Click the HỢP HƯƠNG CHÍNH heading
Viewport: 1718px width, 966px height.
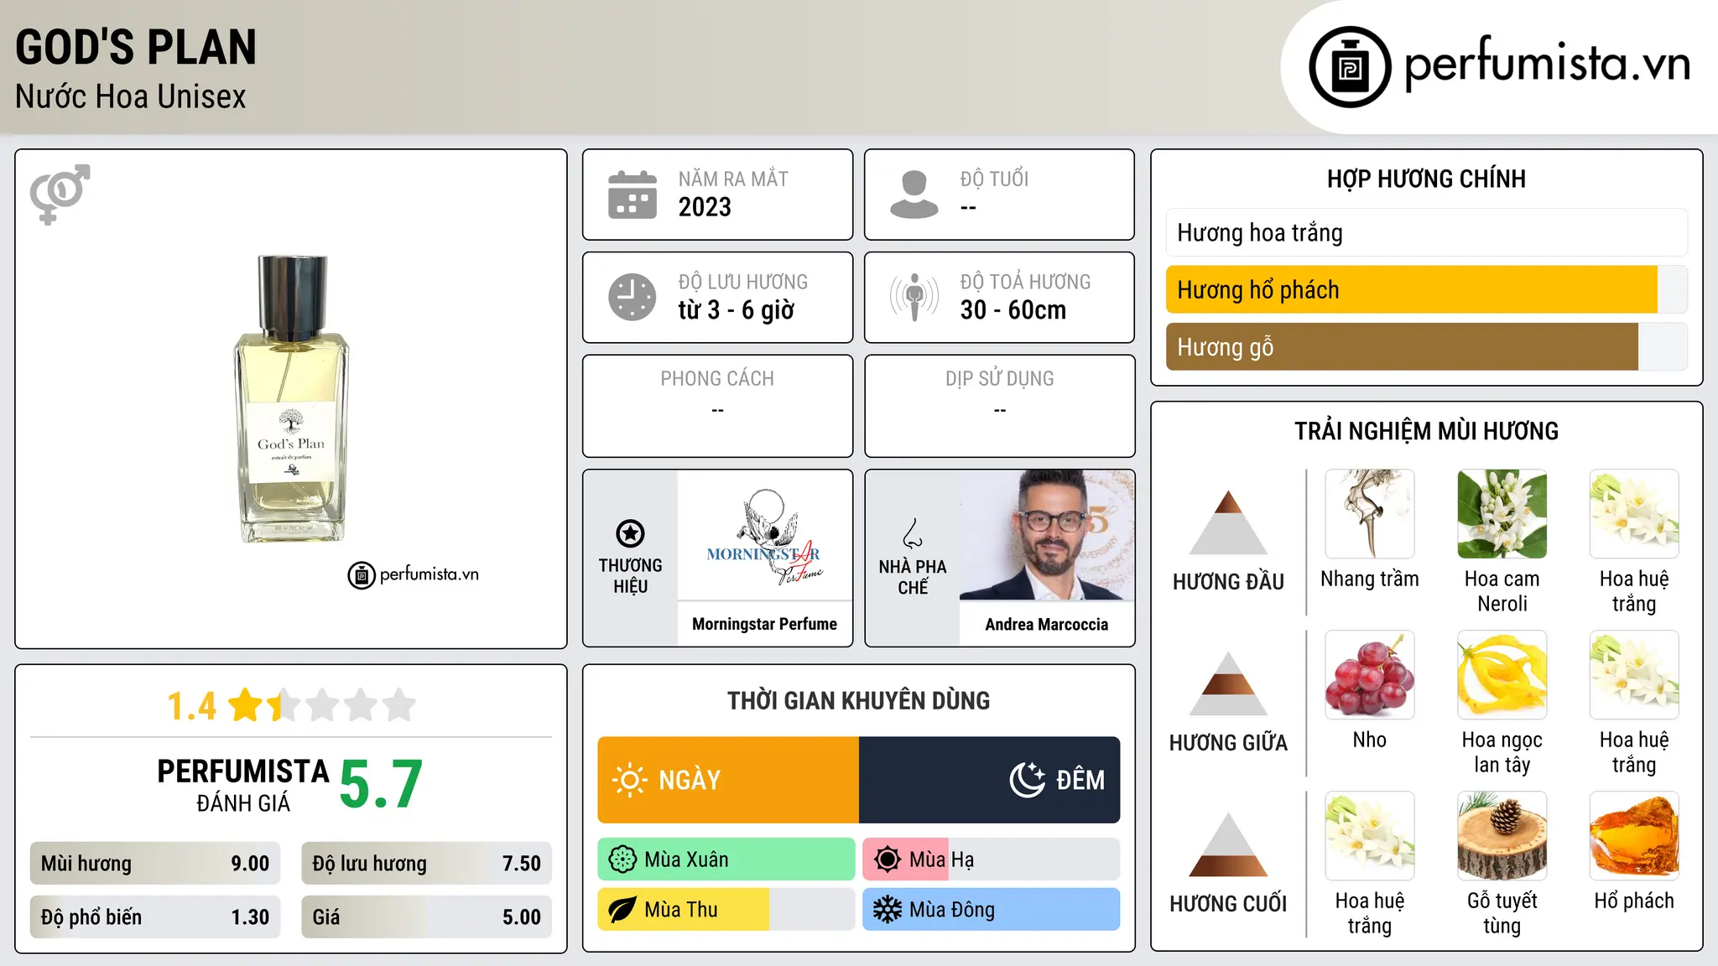[x=1426, y=179]
